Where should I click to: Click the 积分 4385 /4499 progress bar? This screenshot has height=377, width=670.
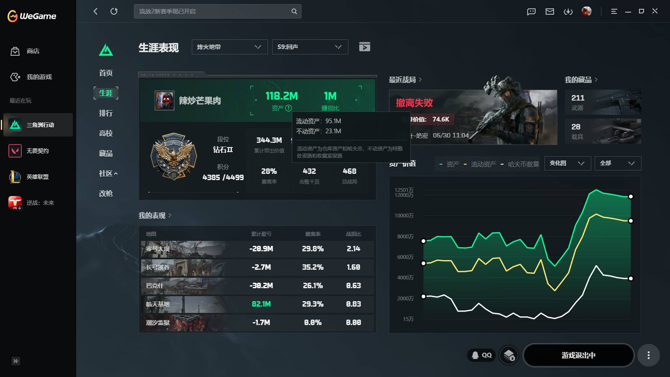tap(193, 192)
